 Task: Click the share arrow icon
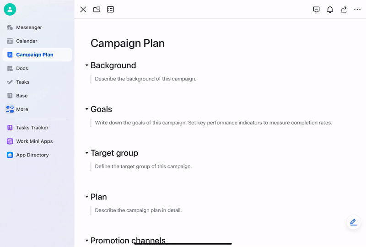344,10
